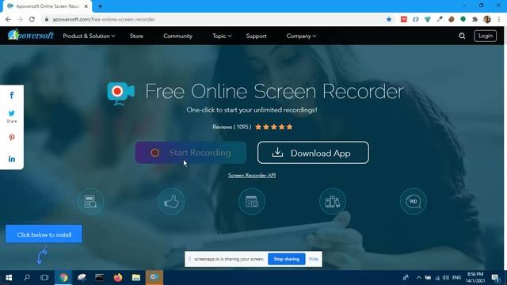Open the Chrome extensions puzzle icon

point(475,19)
